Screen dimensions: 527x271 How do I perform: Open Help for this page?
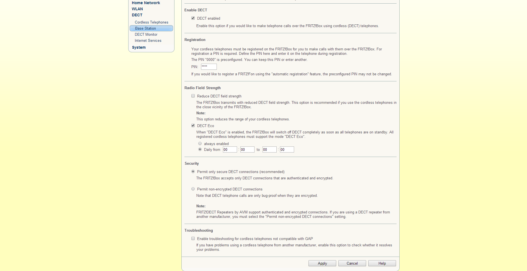click(x=382, y=263)
